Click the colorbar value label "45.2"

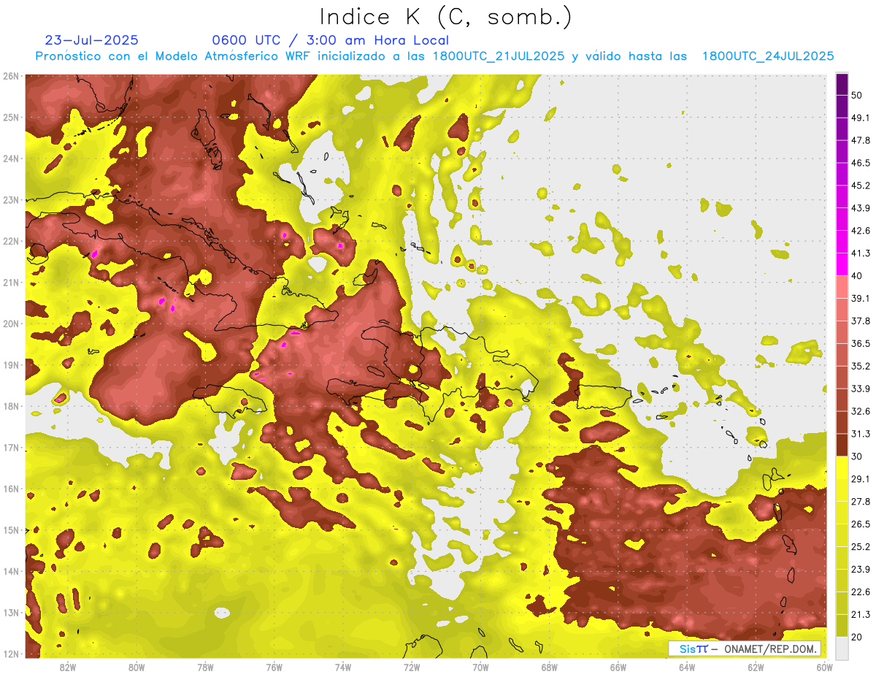(860, 185)
